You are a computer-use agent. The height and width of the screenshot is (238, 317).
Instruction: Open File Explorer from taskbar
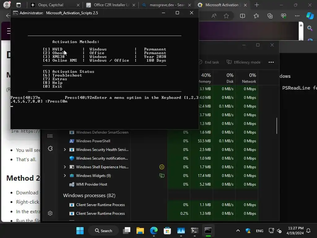click(x=140, y=231)
